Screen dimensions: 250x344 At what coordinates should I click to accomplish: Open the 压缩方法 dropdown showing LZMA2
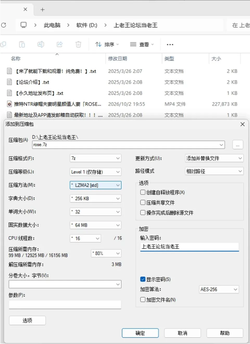(96, 185)
